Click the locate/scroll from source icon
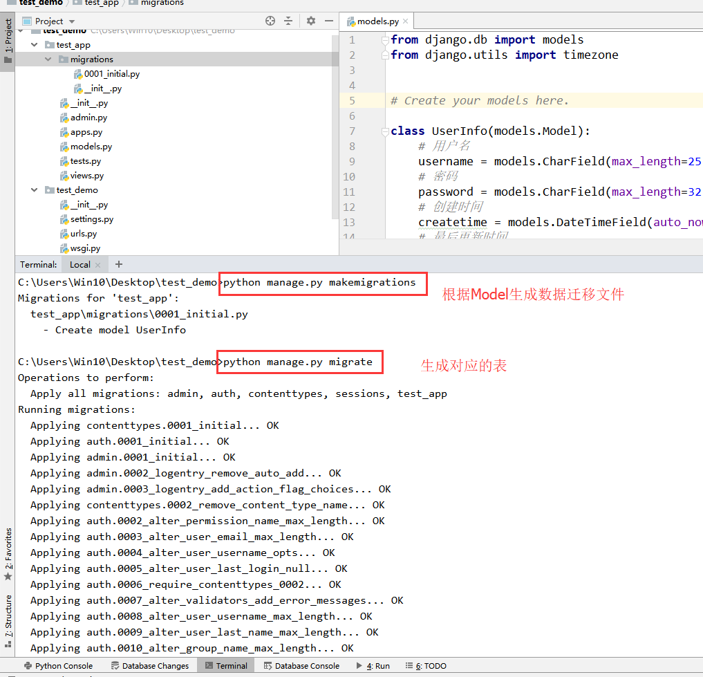The height and width of the screenshot is (677, 703). point(270,21)
